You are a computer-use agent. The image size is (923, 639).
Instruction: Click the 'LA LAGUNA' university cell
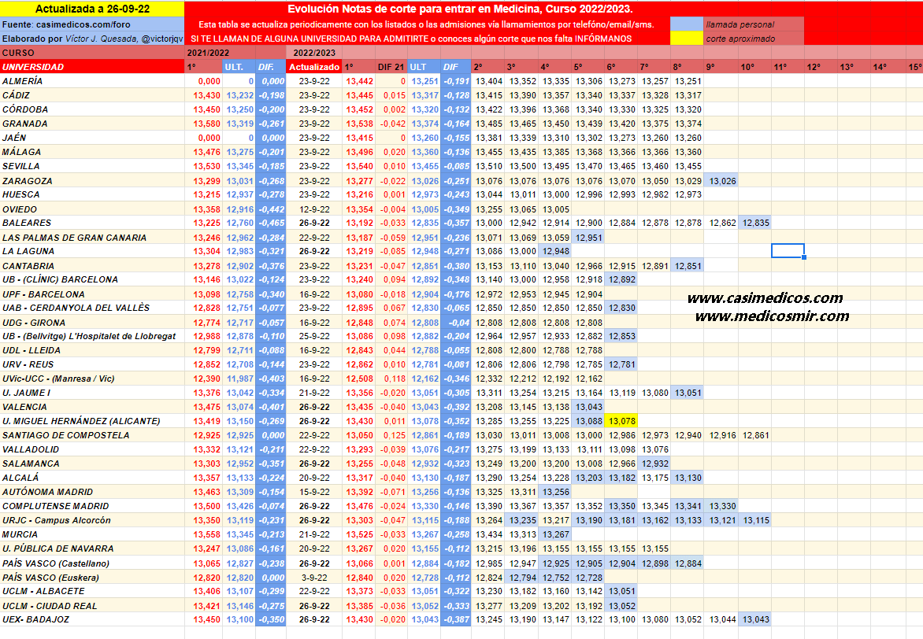point(92,251)
